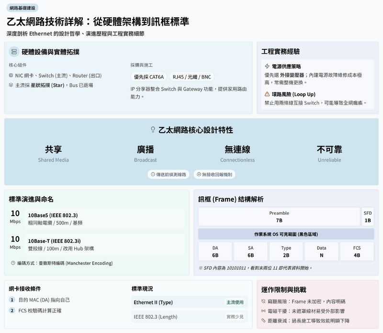
Task: Click the server icon beside 硬體設備與實體拓撲
Action: [x=14, y=51]
